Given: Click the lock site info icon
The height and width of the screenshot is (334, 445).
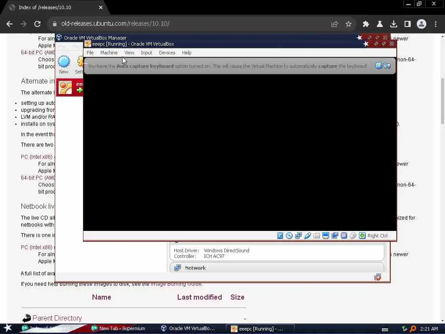Looking at the screenshot, I should (55, 24).
